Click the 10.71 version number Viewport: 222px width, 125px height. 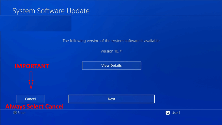coord(118,51)
